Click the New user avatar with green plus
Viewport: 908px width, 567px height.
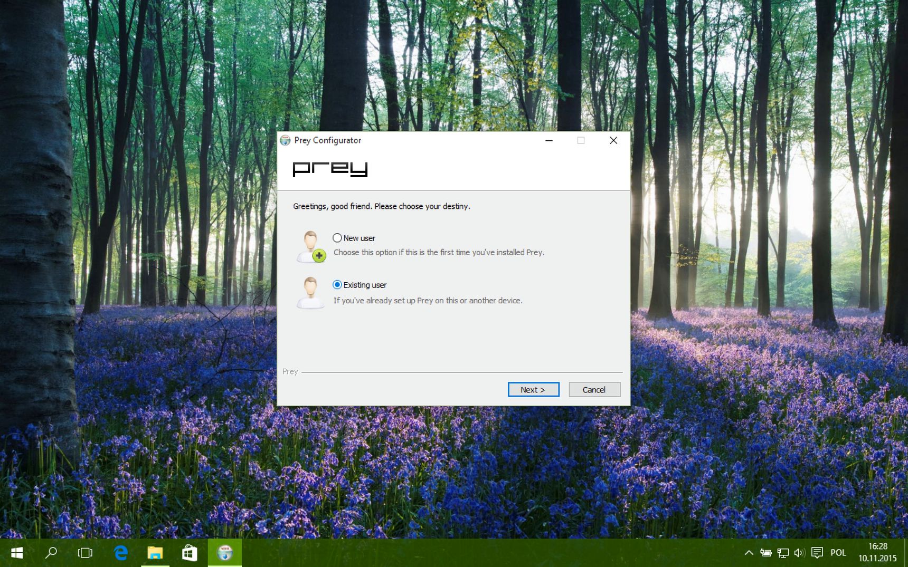311,247
